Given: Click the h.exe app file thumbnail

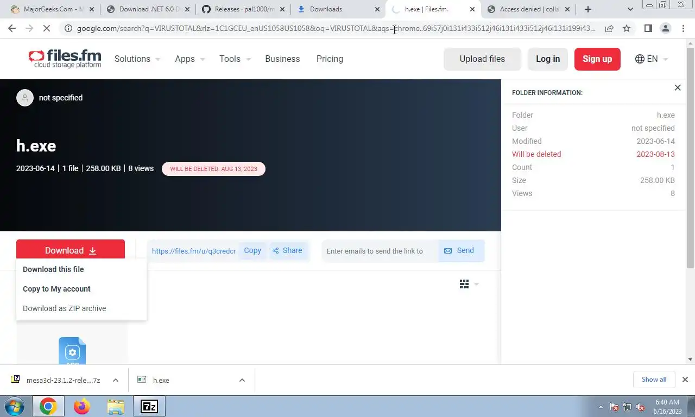Looking at the screenshot, I should (x=72, y=351).
